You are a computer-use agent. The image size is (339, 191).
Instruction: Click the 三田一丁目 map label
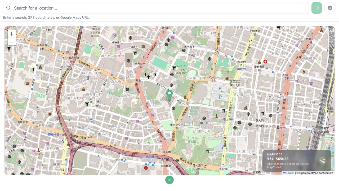[122, 172]
